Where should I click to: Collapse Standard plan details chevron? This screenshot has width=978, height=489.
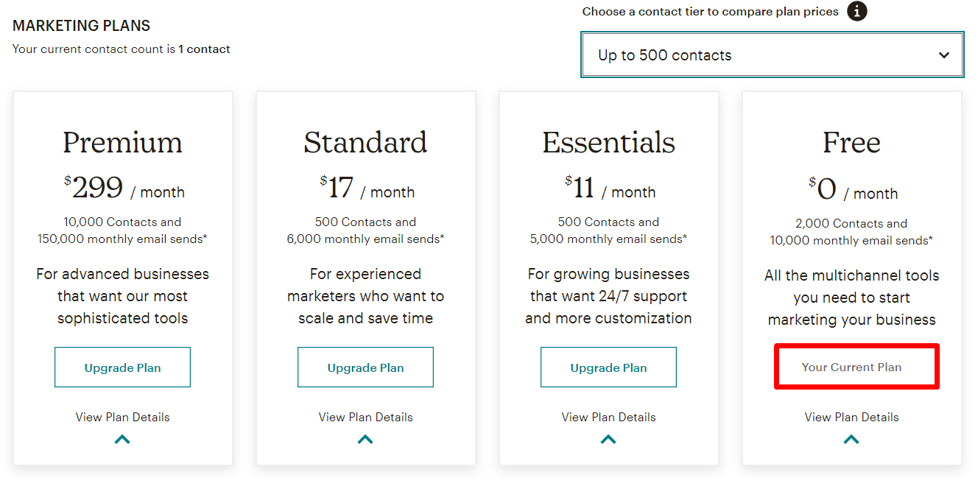point(365,440)
